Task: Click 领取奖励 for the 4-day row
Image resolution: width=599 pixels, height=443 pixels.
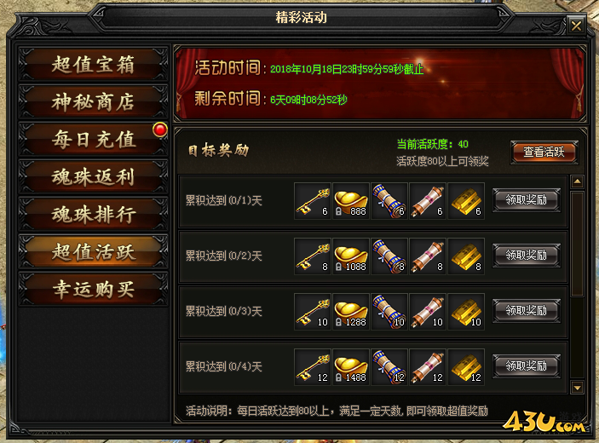Action: coord(527,365)
